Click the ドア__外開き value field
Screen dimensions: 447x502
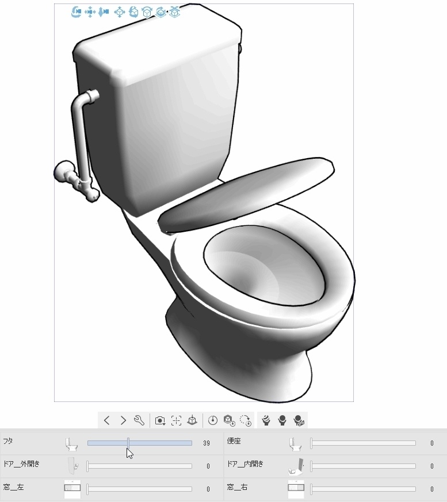pyautogui.click(x=208, y=466)
